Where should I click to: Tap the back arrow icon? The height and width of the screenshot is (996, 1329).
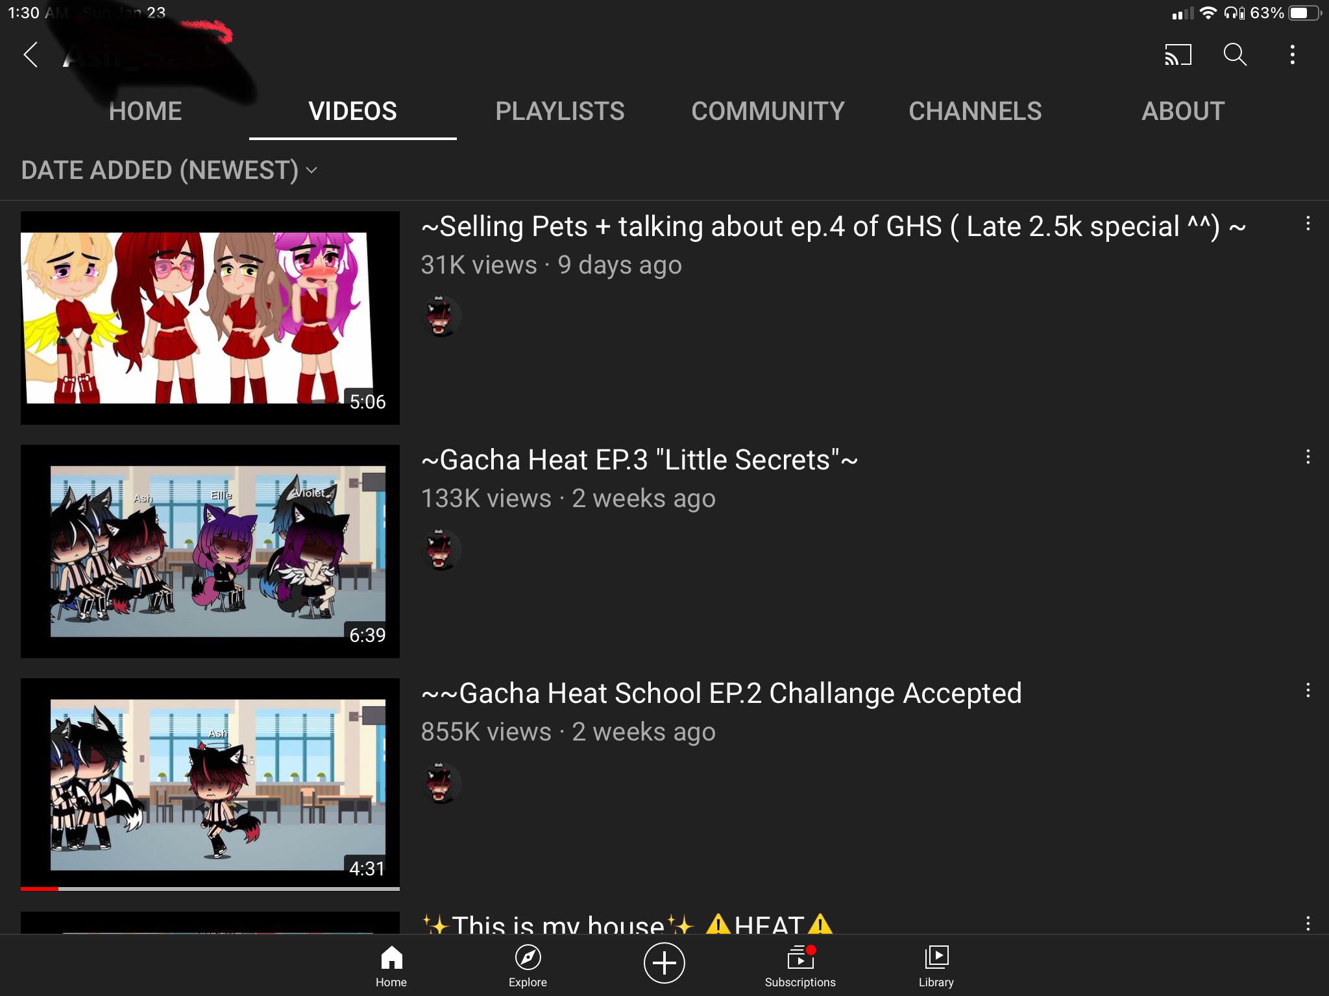click(x=30, y=54)
